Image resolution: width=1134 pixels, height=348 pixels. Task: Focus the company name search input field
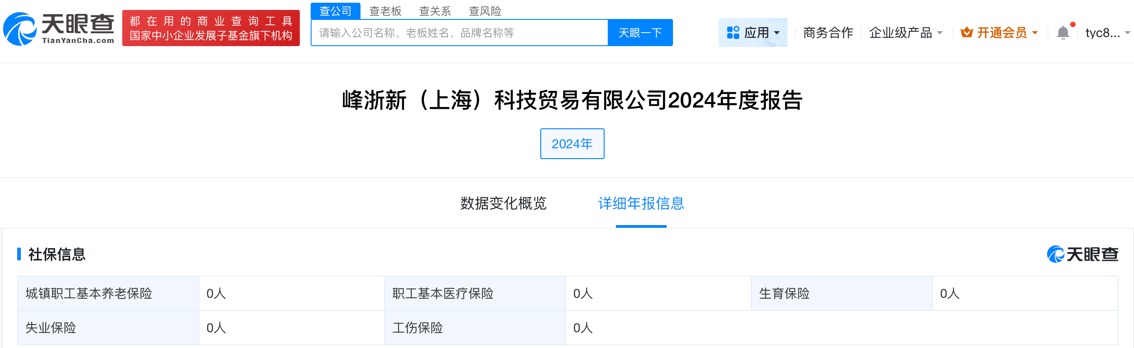click(459, 33)
